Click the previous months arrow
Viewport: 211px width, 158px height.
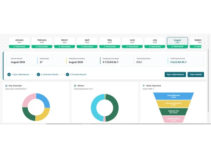pos(5,43)
